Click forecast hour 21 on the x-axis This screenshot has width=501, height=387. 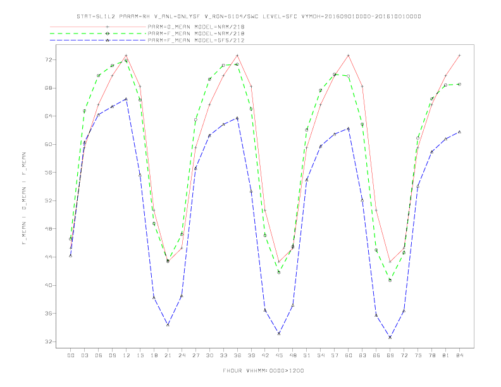pyautogui.click(x=168, y=355)
